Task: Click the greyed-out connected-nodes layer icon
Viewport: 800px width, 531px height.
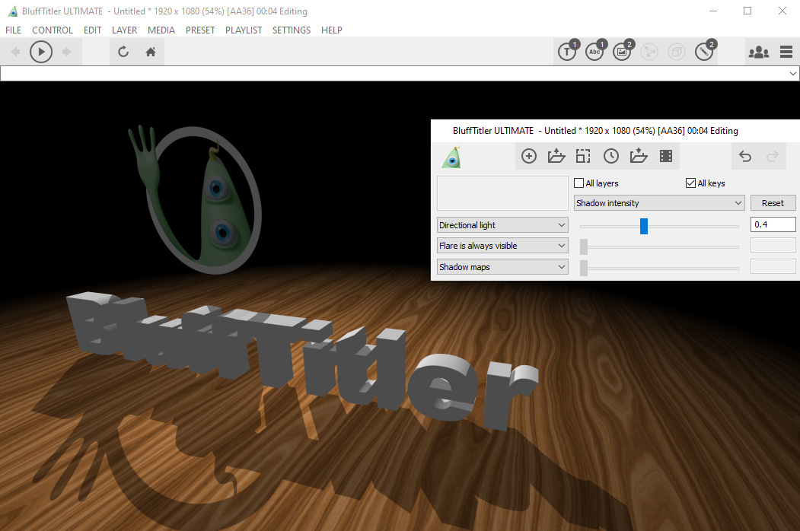Action: coord(649,52)
